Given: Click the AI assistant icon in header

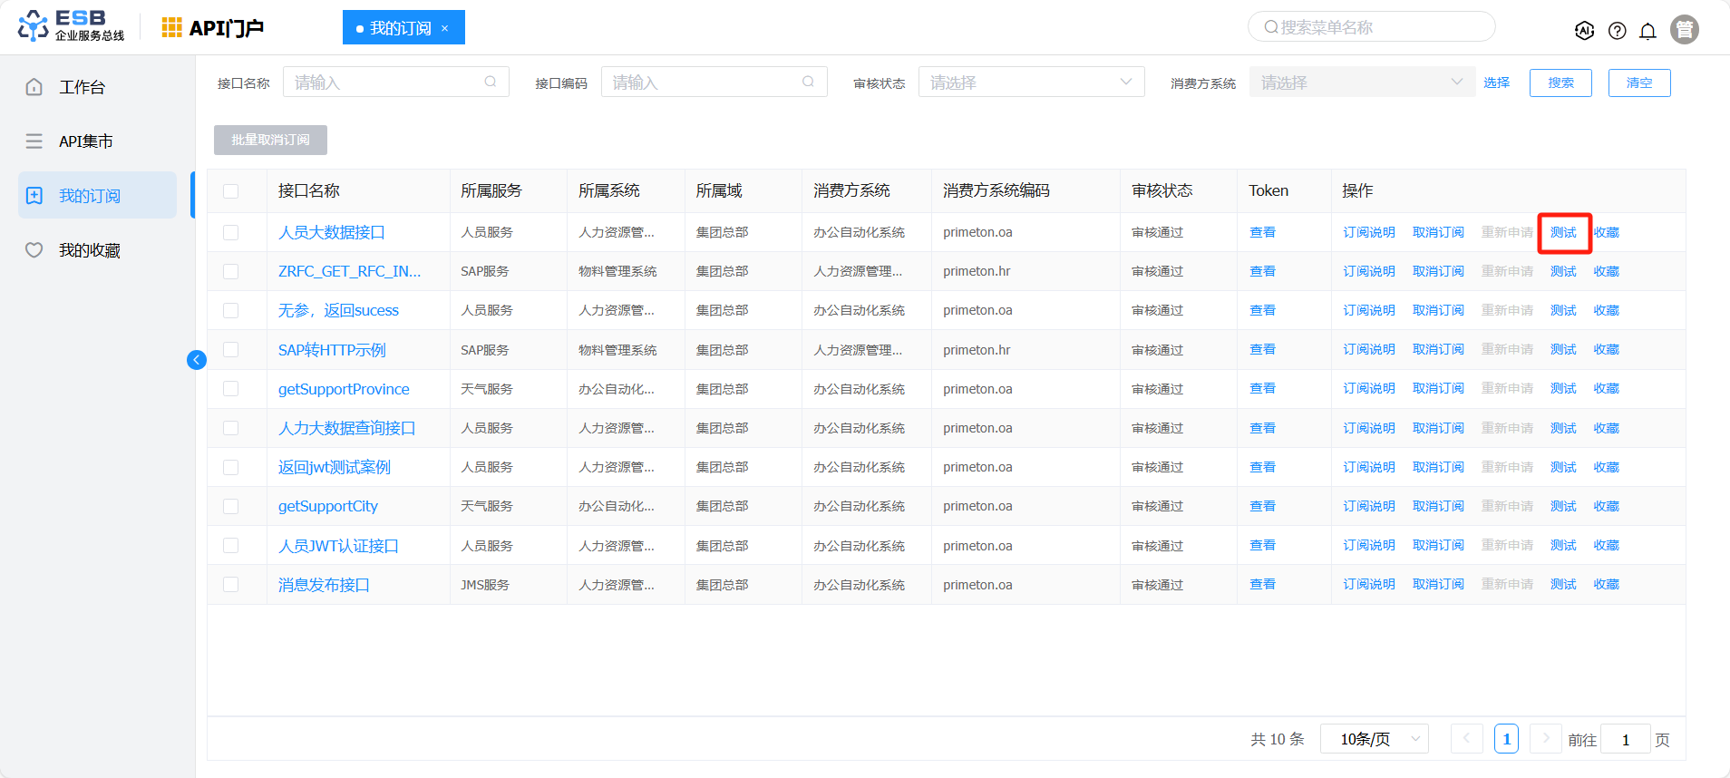Looking at the screenshot, I should pyautogui.click(x=1584, y=31).
